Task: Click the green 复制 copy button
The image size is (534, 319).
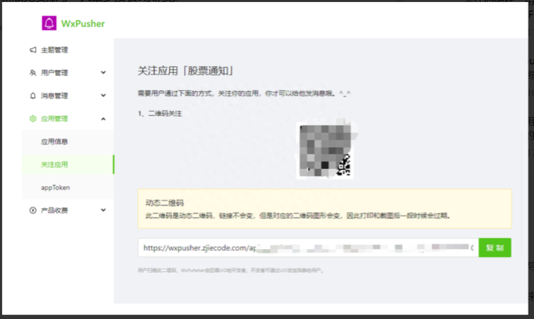Action: click(495, 248)
